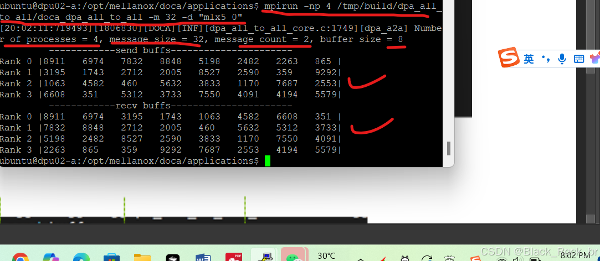Image resolution: width=600 pixels, height=261 pixels.
Task: Open Microsoft Word from taskbar
Action: tap(203, 258)
